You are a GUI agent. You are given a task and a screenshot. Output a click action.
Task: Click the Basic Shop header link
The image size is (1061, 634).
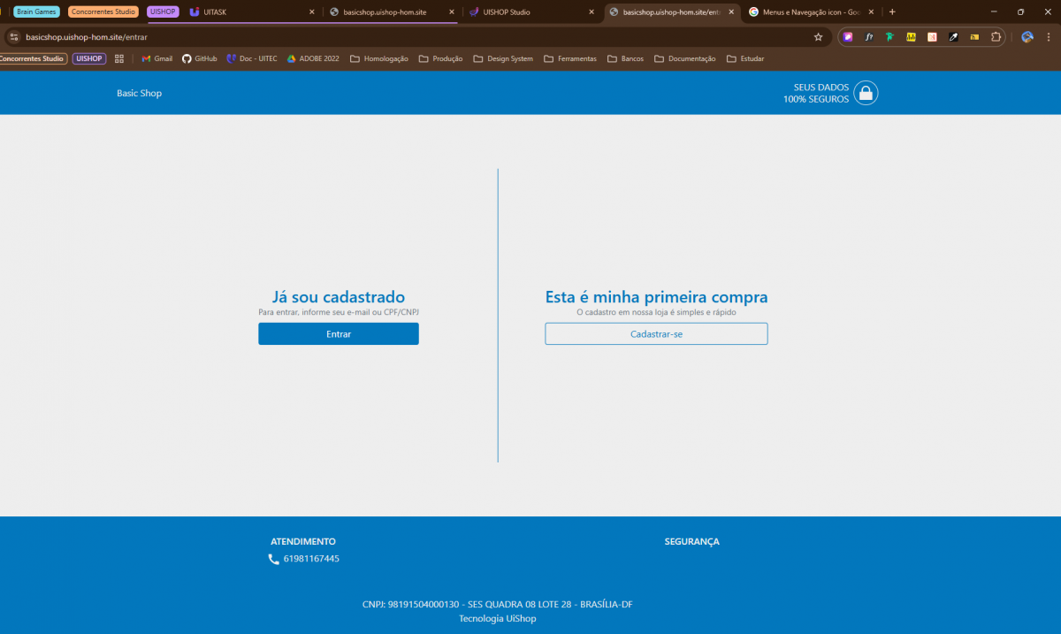pos(139,93)
